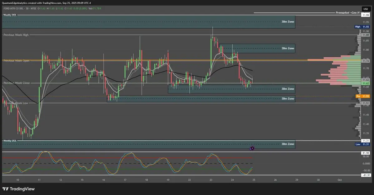Click the 0.0000 oscillator midline value
Image resolution: width=374 pixels, height=195 pixels.
pos(366,164)
